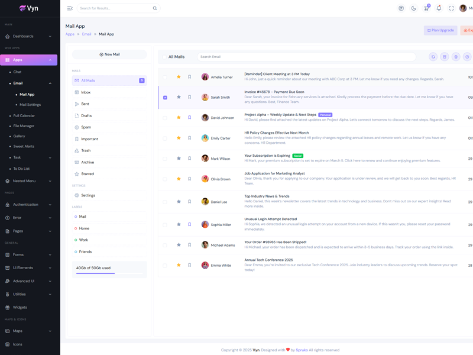Click the archive icon in mail toolbar
This screenshot has width=473, height=355.
tap(445, 57)
